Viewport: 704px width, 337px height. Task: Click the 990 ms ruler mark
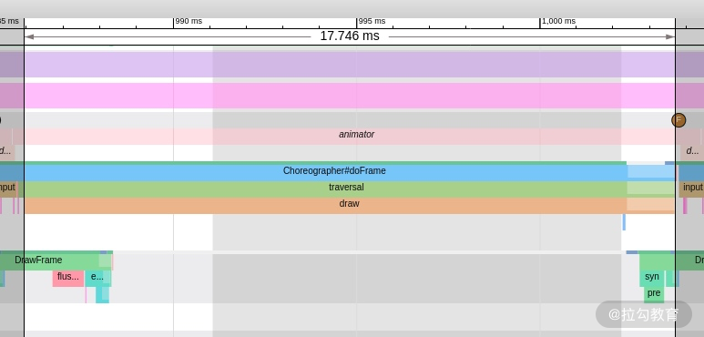pyautogui.click(x=189, y=21)
